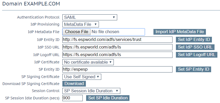
Task: Focus the IdP SSO URL input field
Action: (117, 47)
